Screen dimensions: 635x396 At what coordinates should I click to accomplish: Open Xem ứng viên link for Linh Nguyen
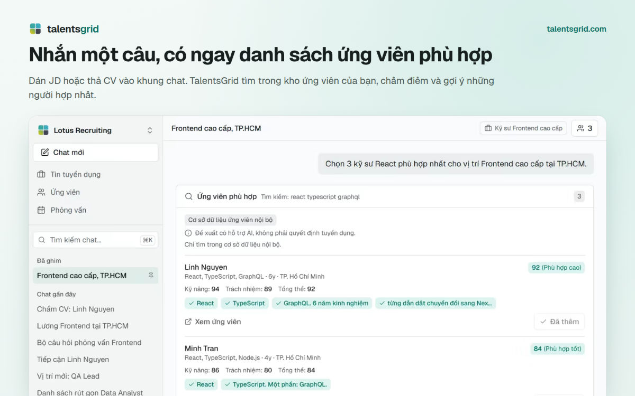click(213, 322)
